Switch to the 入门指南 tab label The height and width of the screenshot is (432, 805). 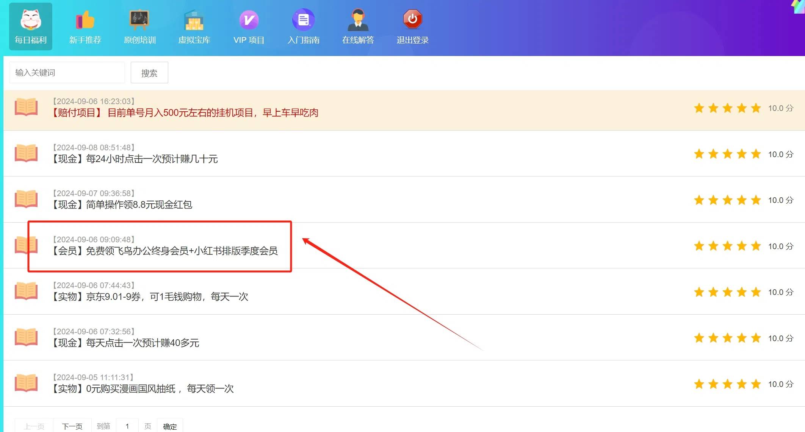pos(304,40)
